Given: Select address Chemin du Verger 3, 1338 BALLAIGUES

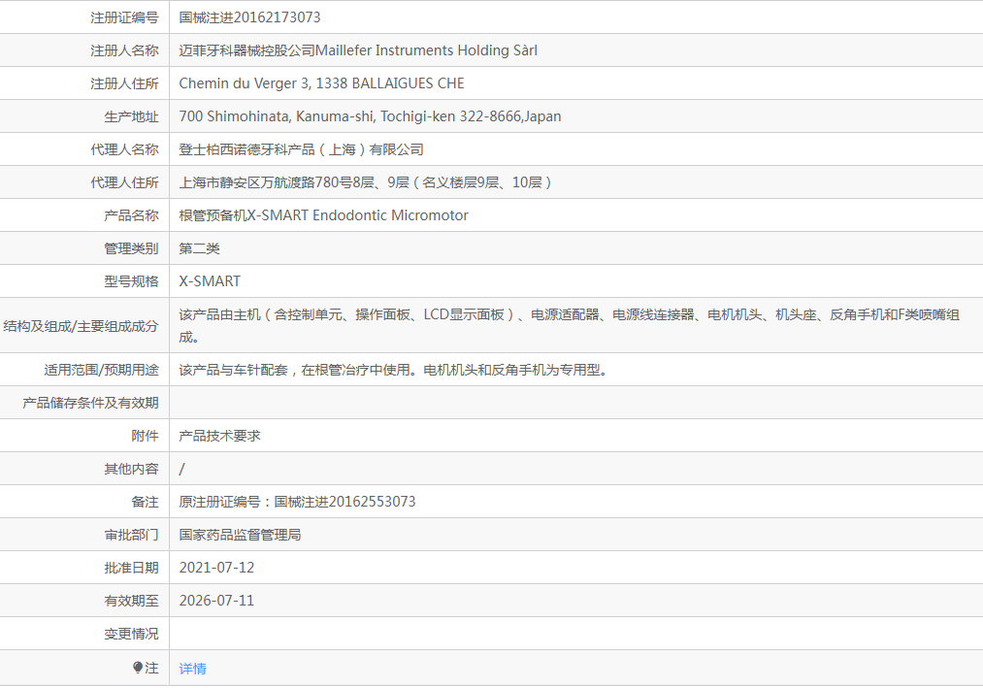Looking at the screenshot, I should click(306, 83).
